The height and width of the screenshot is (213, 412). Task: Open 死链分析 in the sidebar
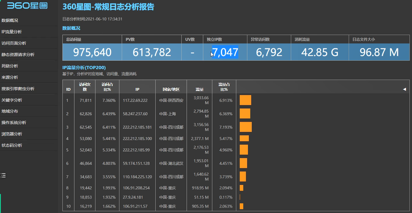[10, 66]
